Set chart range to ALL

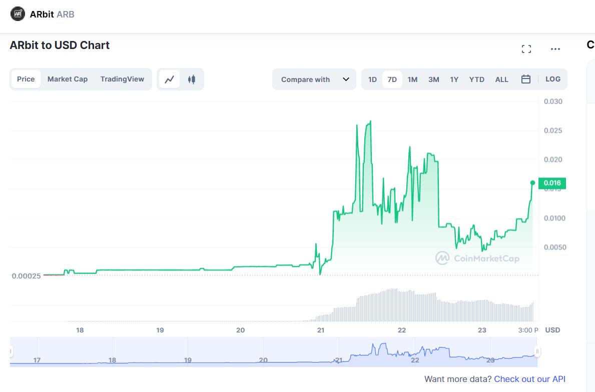coord(501,79)
